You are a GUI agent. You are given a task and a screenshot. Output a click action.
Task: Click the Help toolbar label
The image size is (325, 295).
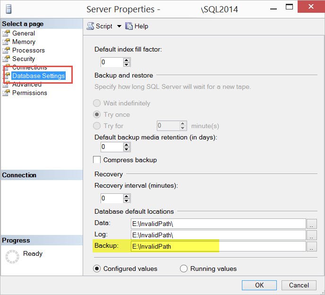coord(141,26)
